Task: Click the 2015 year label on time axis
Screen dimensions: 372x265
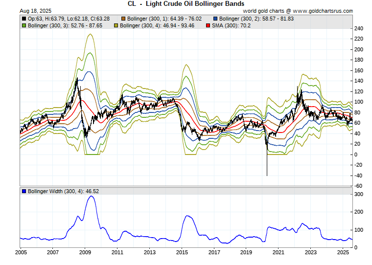Action: (x=182, y=252)
